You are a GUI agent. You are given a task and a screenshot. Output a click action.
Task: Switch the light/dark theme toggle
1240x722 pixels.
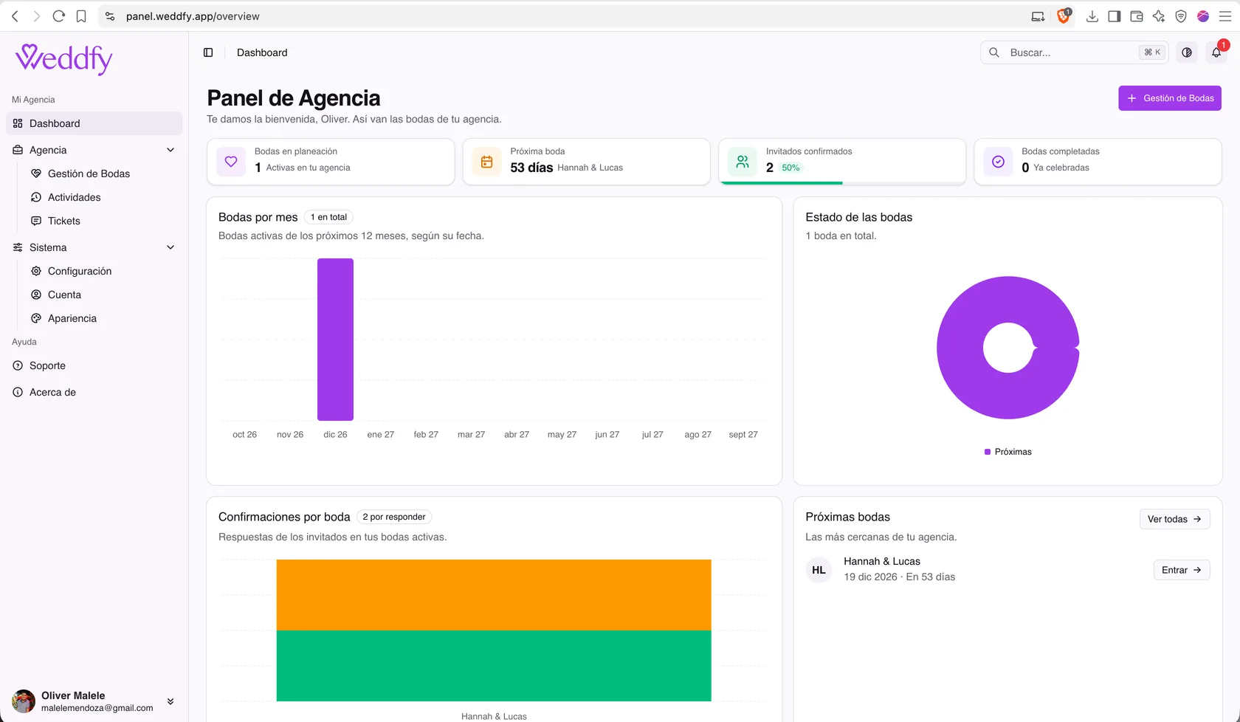[x=1187, y=52]
